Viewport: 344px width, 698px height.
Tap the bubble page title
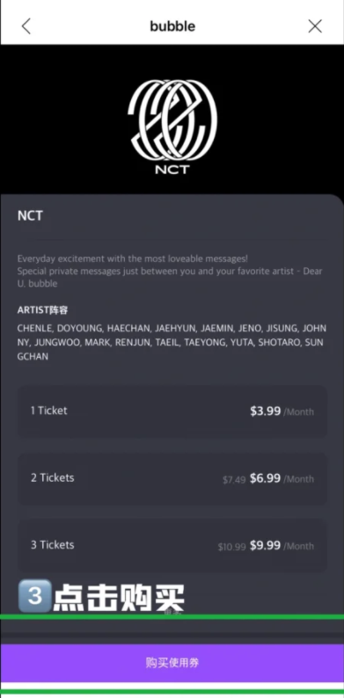point(172,26)
